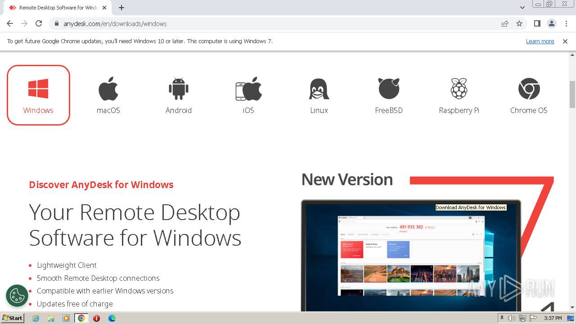The width and height of the screenshot is (576, 324).
Task: Click Lightweight Client bullet text
Action: click(67, 265)
